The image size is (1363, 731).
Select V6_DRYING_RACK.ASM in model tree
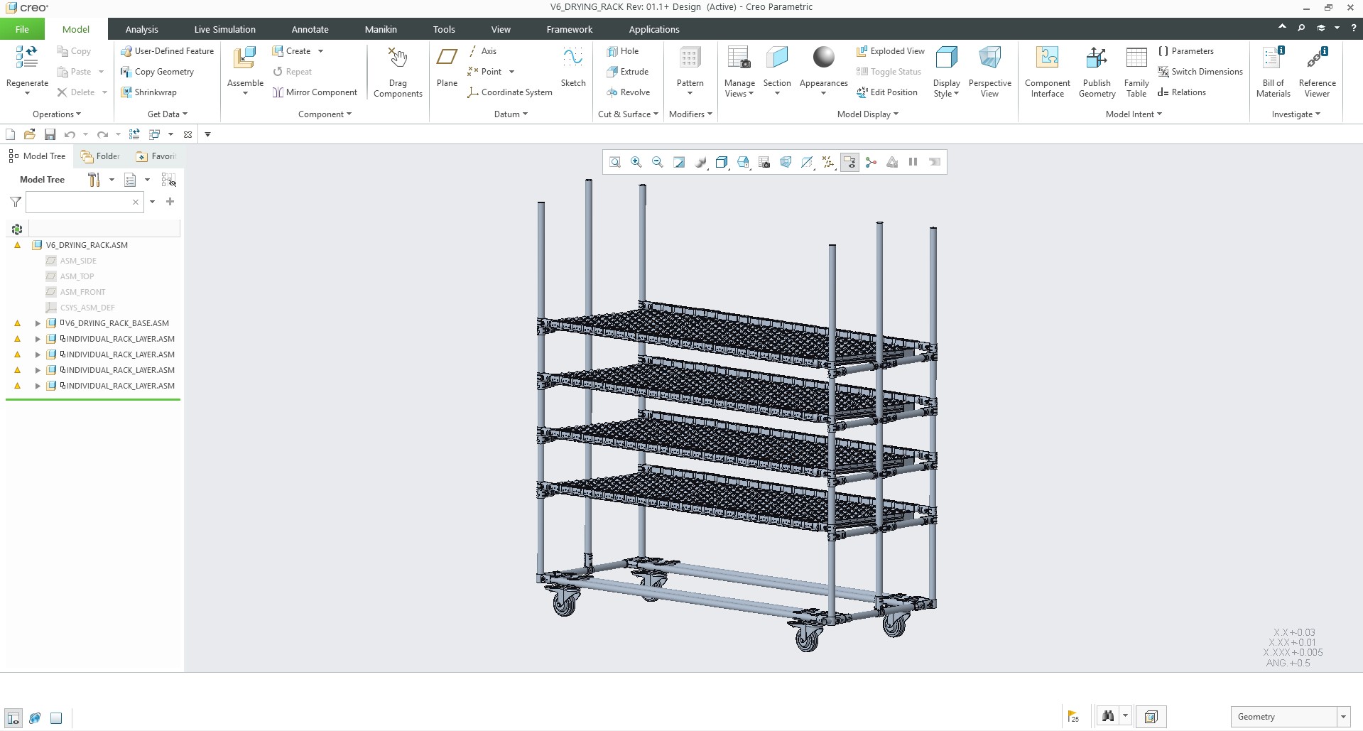(x=87, y=245)
